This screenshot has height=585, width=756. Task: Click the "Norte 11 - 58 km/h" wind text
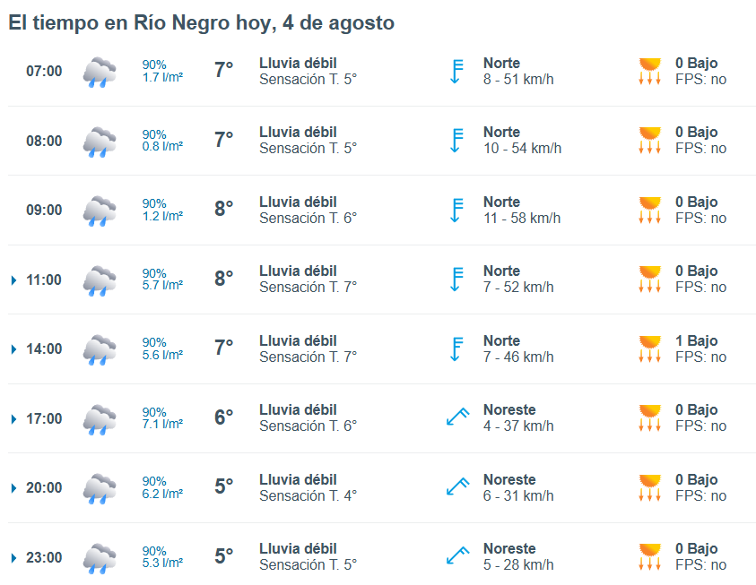point(522,210)
